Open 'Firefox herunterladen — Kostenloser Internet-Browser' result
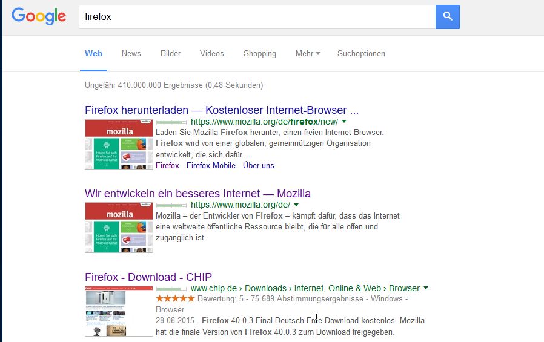 pyautogui.click(x=222, y=110)
